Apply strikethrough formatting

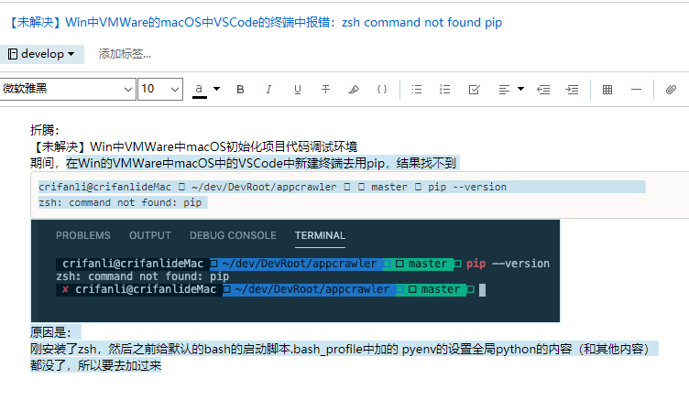(325, 90)
